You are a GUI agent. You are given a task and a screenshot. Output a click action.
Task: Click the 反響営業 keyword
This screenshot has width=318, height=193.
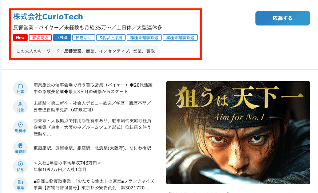coord(73,51)
